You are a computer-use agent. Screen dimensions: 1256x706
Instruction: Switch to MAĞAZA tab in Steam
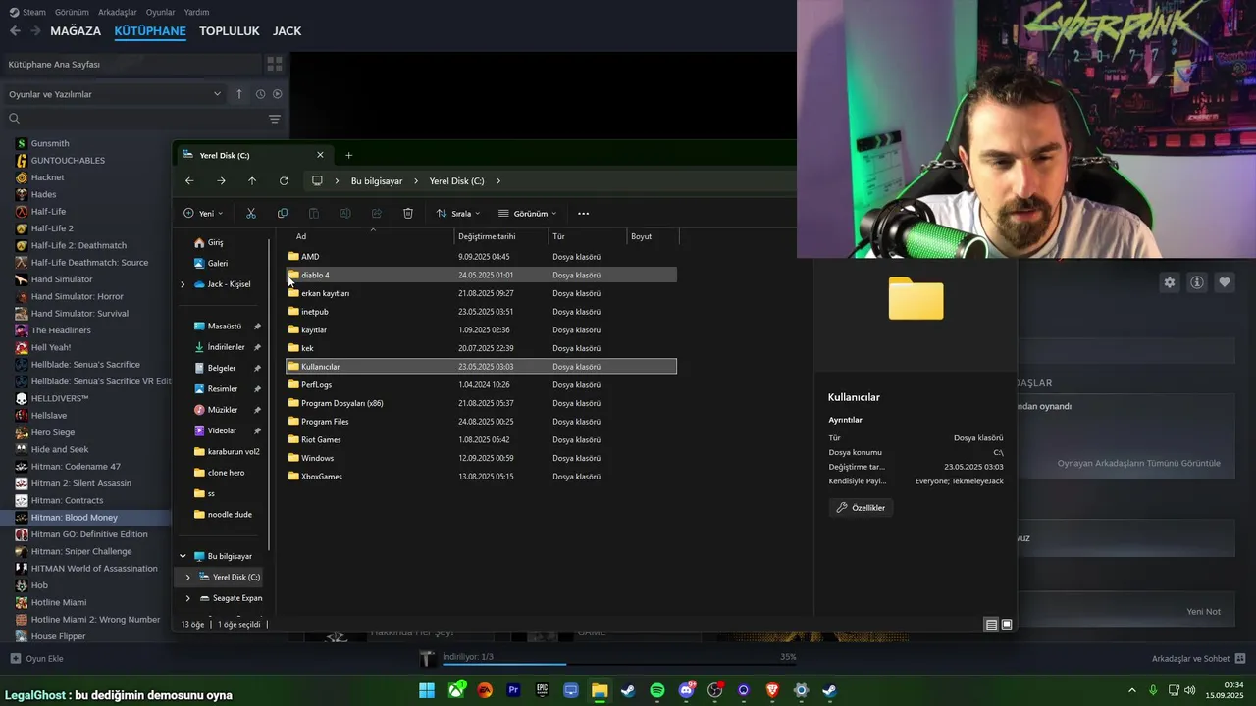(76, 31)
